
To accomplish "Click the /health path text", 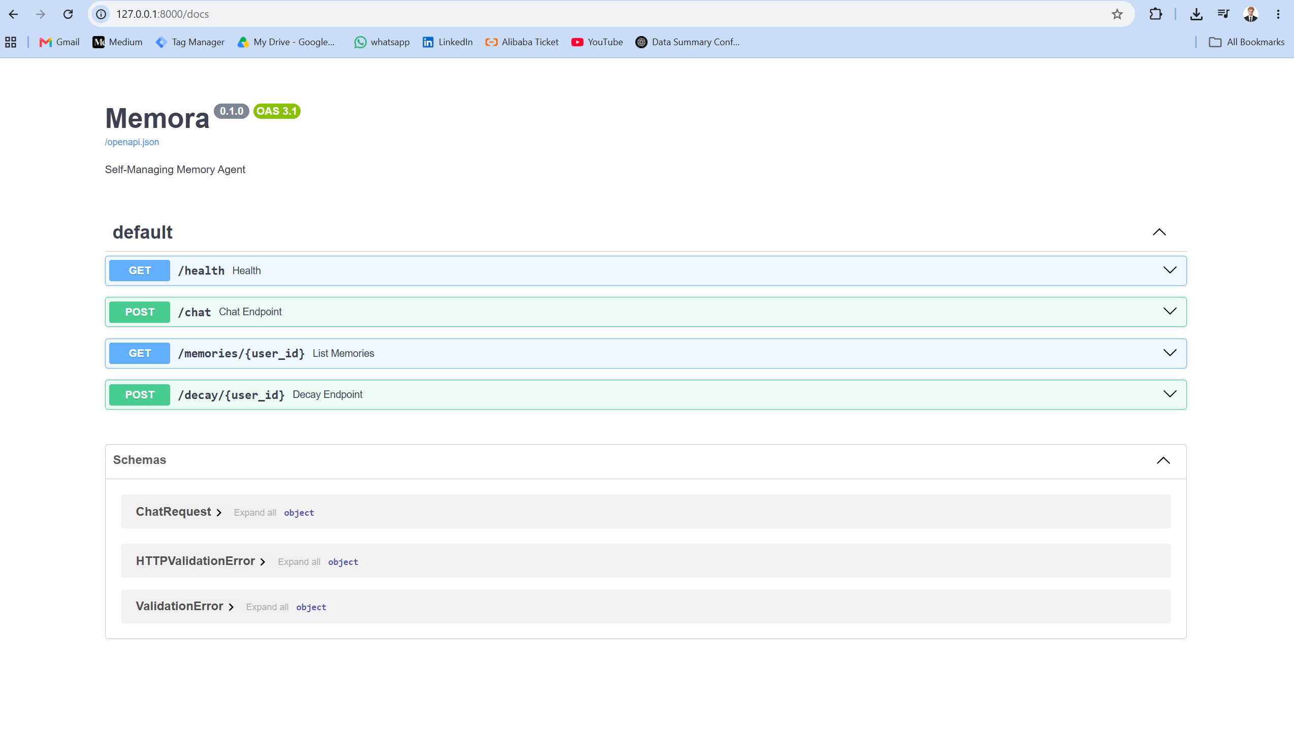I will pyautogui.click(x=201, y=271).
